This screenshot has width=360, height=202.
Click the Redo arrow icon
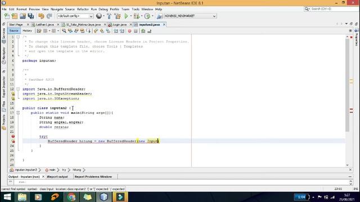(x=49, y=16)
